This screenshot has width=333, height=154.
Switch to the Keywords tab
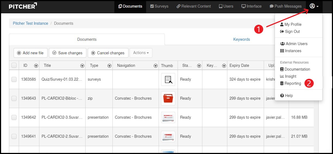[x=241, y=39]
